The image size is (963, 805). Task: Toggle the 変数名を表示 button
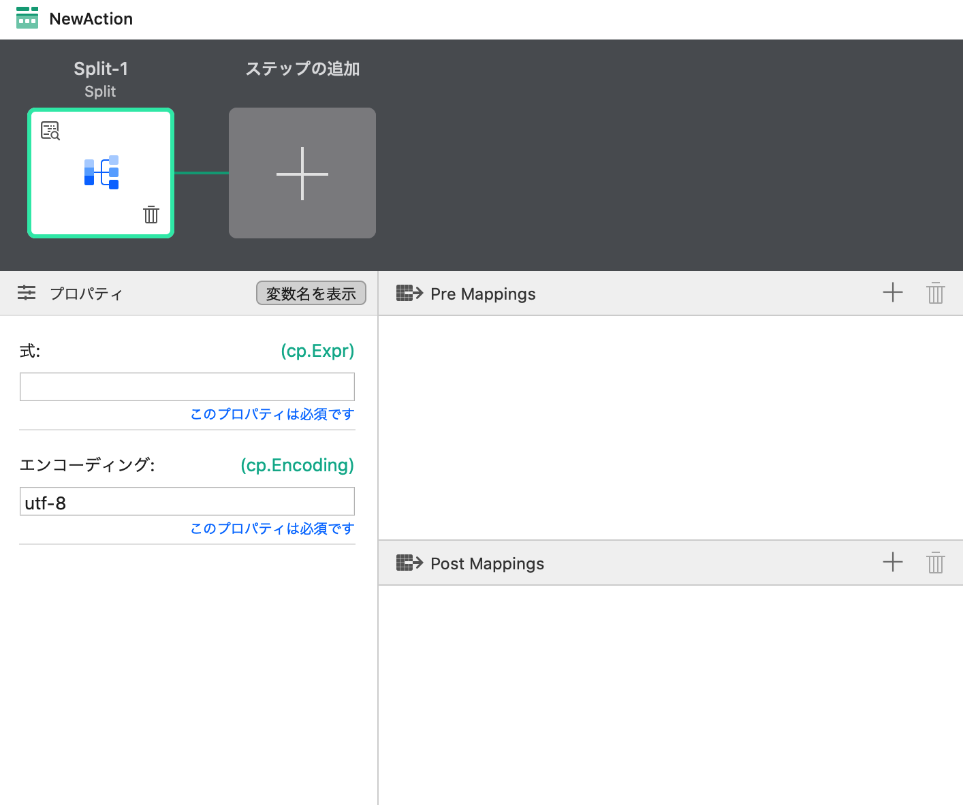click(311, 294)
